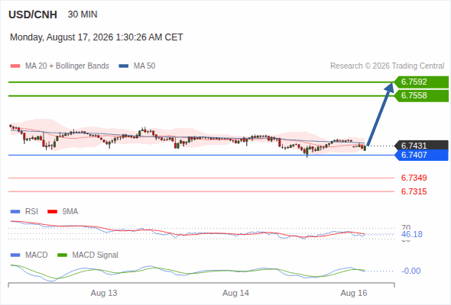Click the Aug 14 date axis label
451x305 pixels.
(235, 294)
